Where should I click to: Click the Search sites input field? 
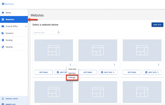(x=48, y=32)
